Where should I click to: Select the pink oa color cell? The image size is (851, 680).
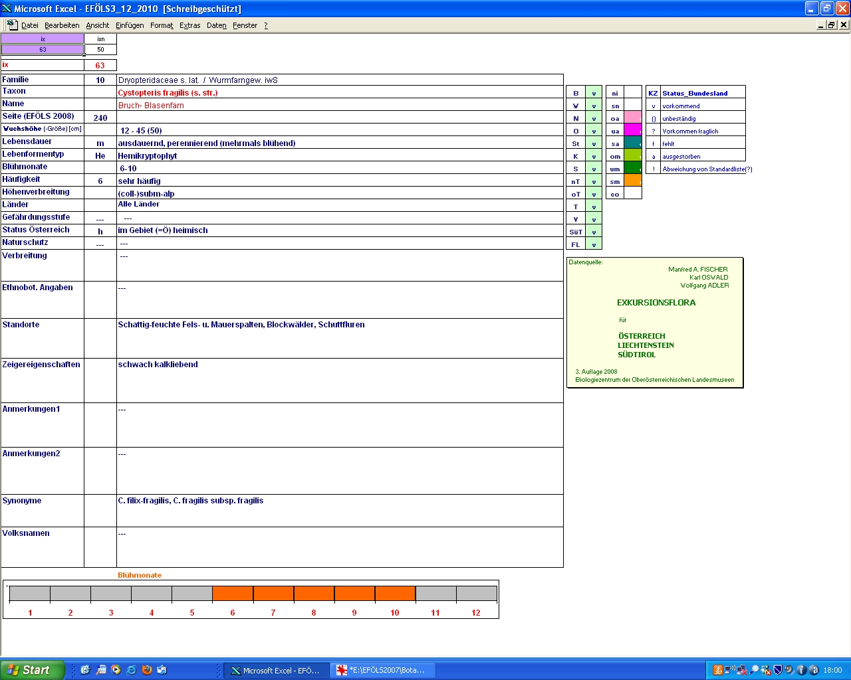(x=633, y=118)
